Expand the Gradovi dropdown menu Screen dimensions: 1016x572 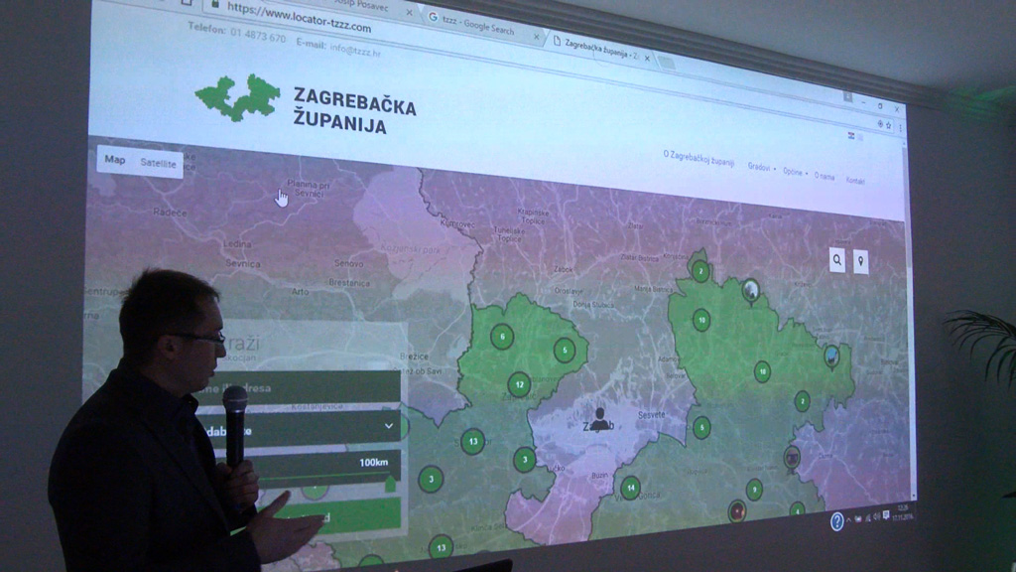[761, 167]
